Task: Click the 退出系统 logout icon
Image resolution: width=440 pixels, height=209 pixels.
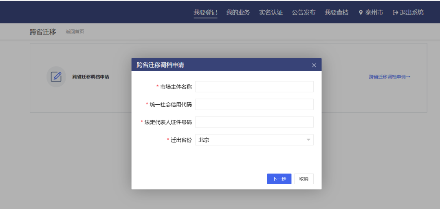Action: [x=395, y=13]
